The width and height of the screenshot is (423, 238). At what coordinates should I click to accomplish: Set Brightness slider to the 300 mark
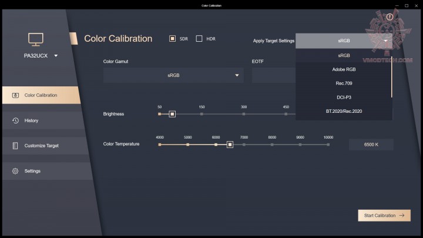pos(244,114)
